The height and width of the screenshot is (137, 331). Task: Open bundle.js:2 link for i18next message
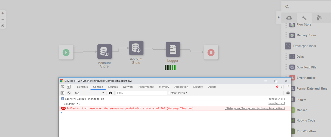[277, 99]
